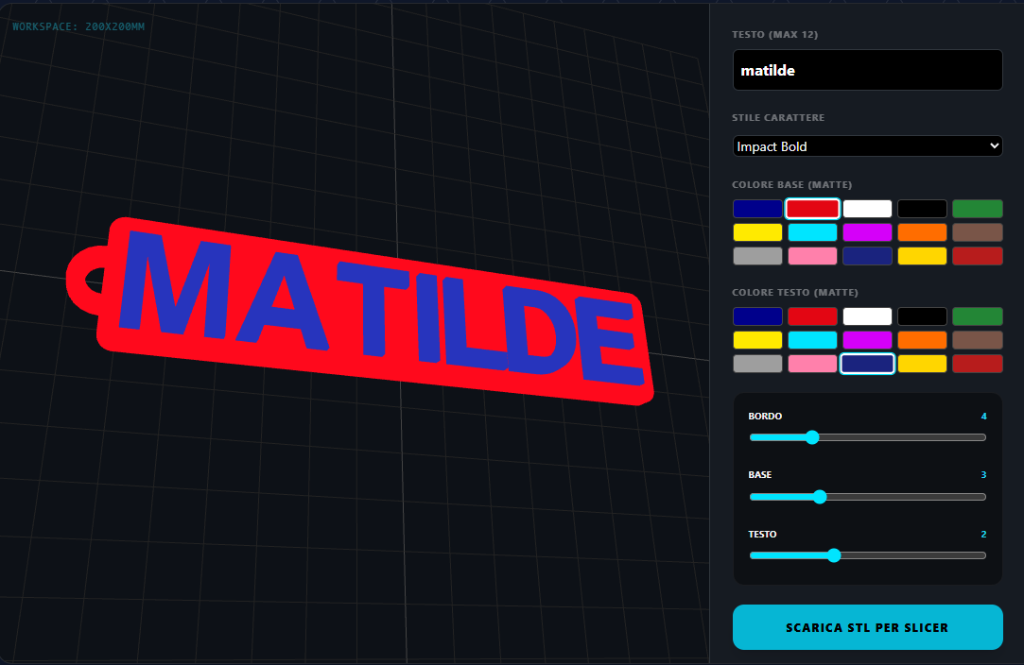Choose cyan swatch in Colore Base
1024x665 pixels.
coord(812,232)
